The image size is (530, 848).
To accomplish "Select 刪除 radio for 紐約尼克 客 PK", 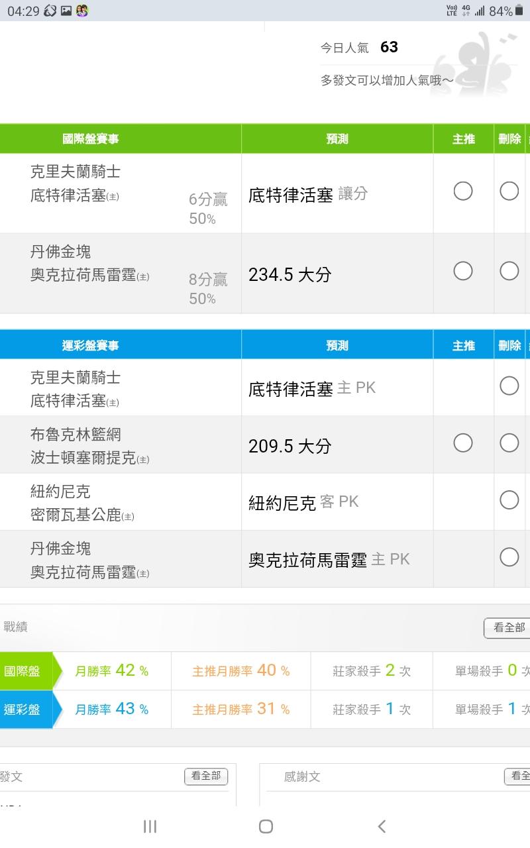I will tap(509, 500).
